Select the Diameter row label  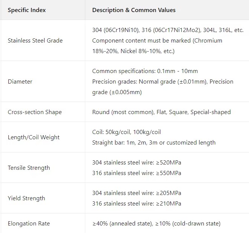(20, 82)
